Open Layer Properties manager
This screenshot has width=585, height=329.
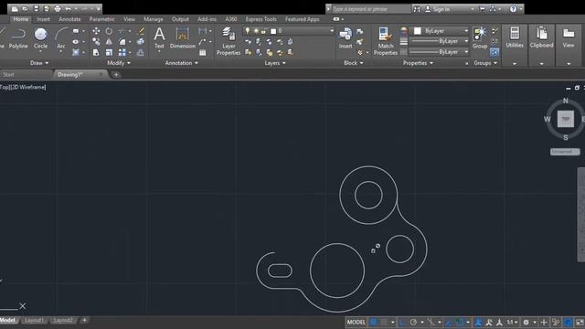click(229, 41)
